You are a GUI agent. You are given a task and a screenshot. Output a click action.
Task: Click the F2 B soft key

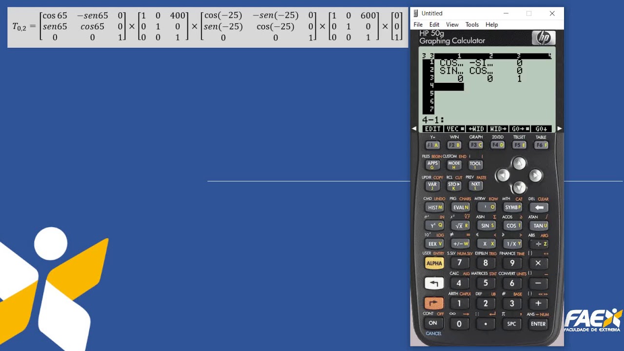click(x=454, y=145)
